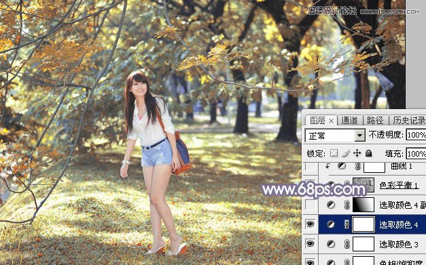Click the 选取颜色 4 副本 mask link icon
Screen dimensions: 426x265
point(347,205)
